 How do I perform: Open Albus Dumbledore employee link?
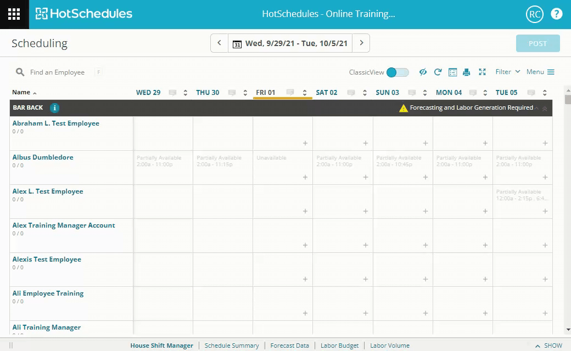(x=43, y=157)
